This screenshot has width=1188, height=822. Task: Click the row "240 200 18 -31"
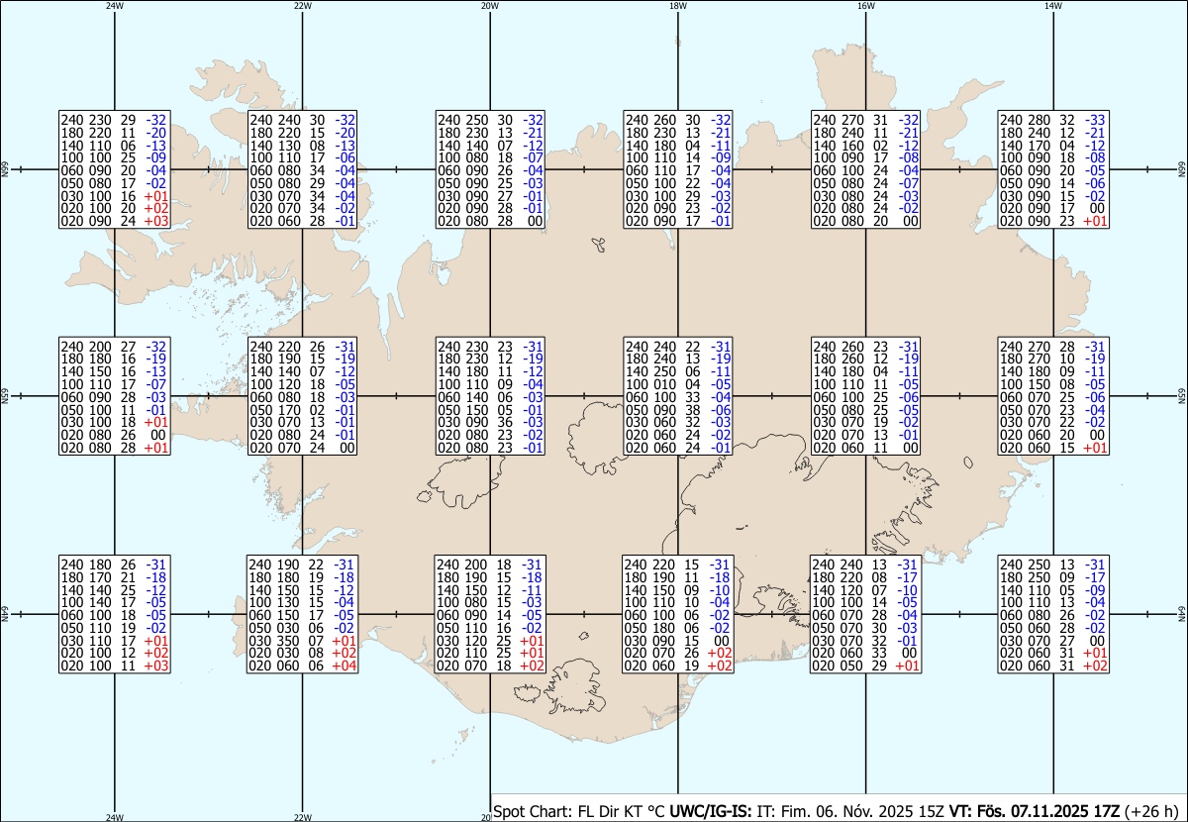[490, 564]
